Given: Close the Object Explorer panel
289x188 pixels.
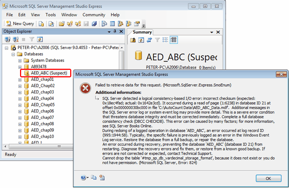Looking at the screenshot, I should tap(121, 32).
